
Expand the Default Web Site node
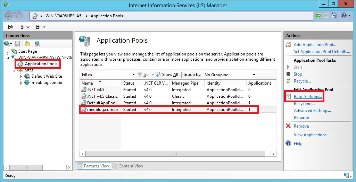click(x=21, y=77)
